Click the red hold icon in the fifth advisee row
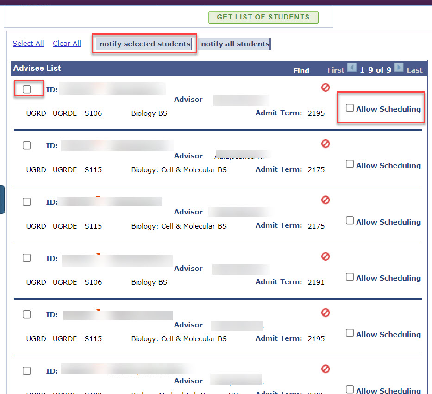The image size is (432, 394). coord(325,313)
